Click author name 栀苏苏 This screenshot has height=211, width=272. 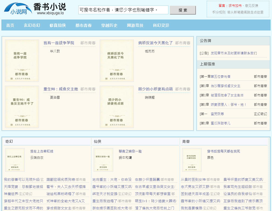(x=150, y=51)
